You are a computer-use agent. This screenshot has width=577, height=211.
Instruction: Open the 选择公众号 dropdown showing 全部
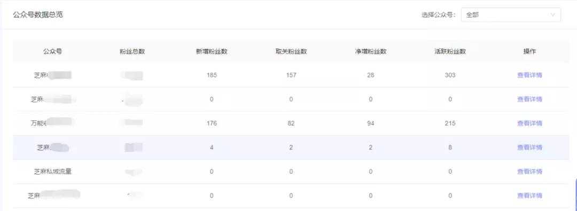tap(511, 15)
